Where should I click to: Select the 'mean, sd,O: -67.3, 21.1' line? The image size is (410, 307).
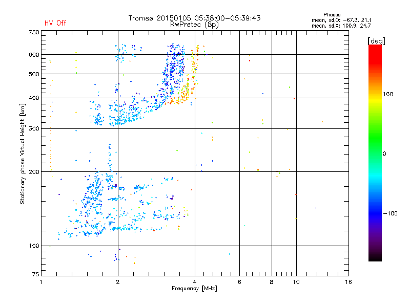341,20
